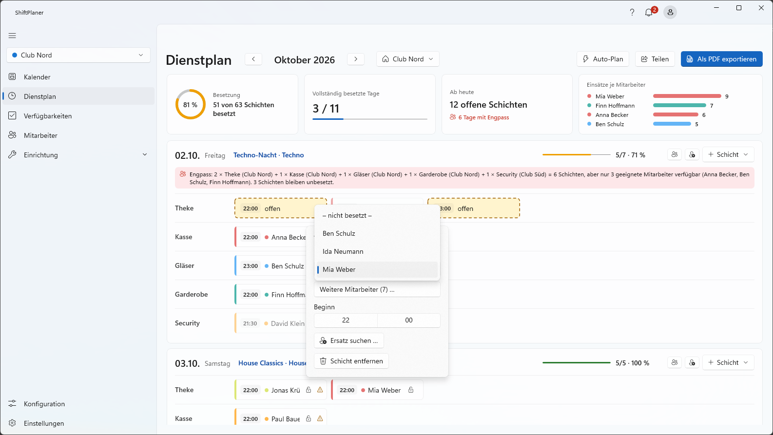The image size is (773, 435).
Task: Open Club Nord dropdown beside month
Action: pos(408,59)
